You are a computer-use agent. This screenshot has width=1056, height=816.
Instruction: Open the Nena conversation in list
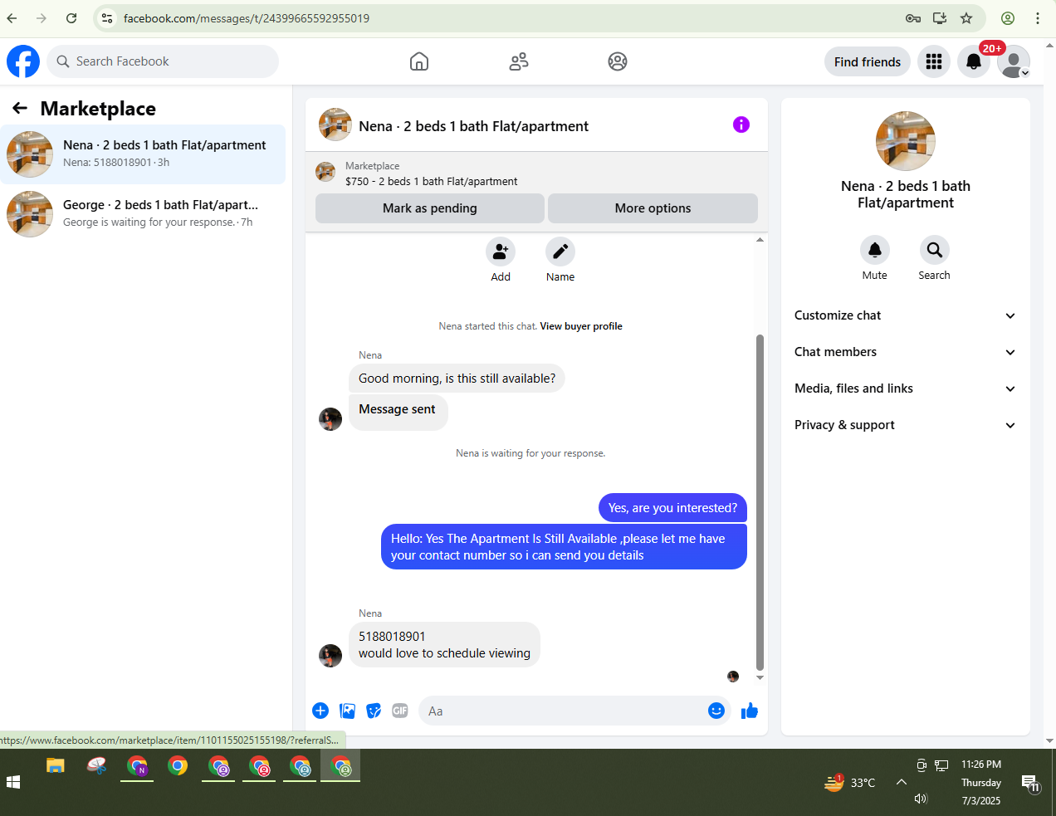pyautogui.click(x=143, y=154)
